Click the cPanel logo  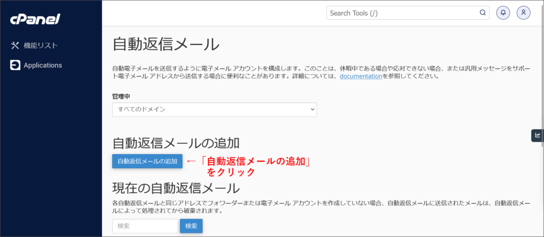click(35, 19)
